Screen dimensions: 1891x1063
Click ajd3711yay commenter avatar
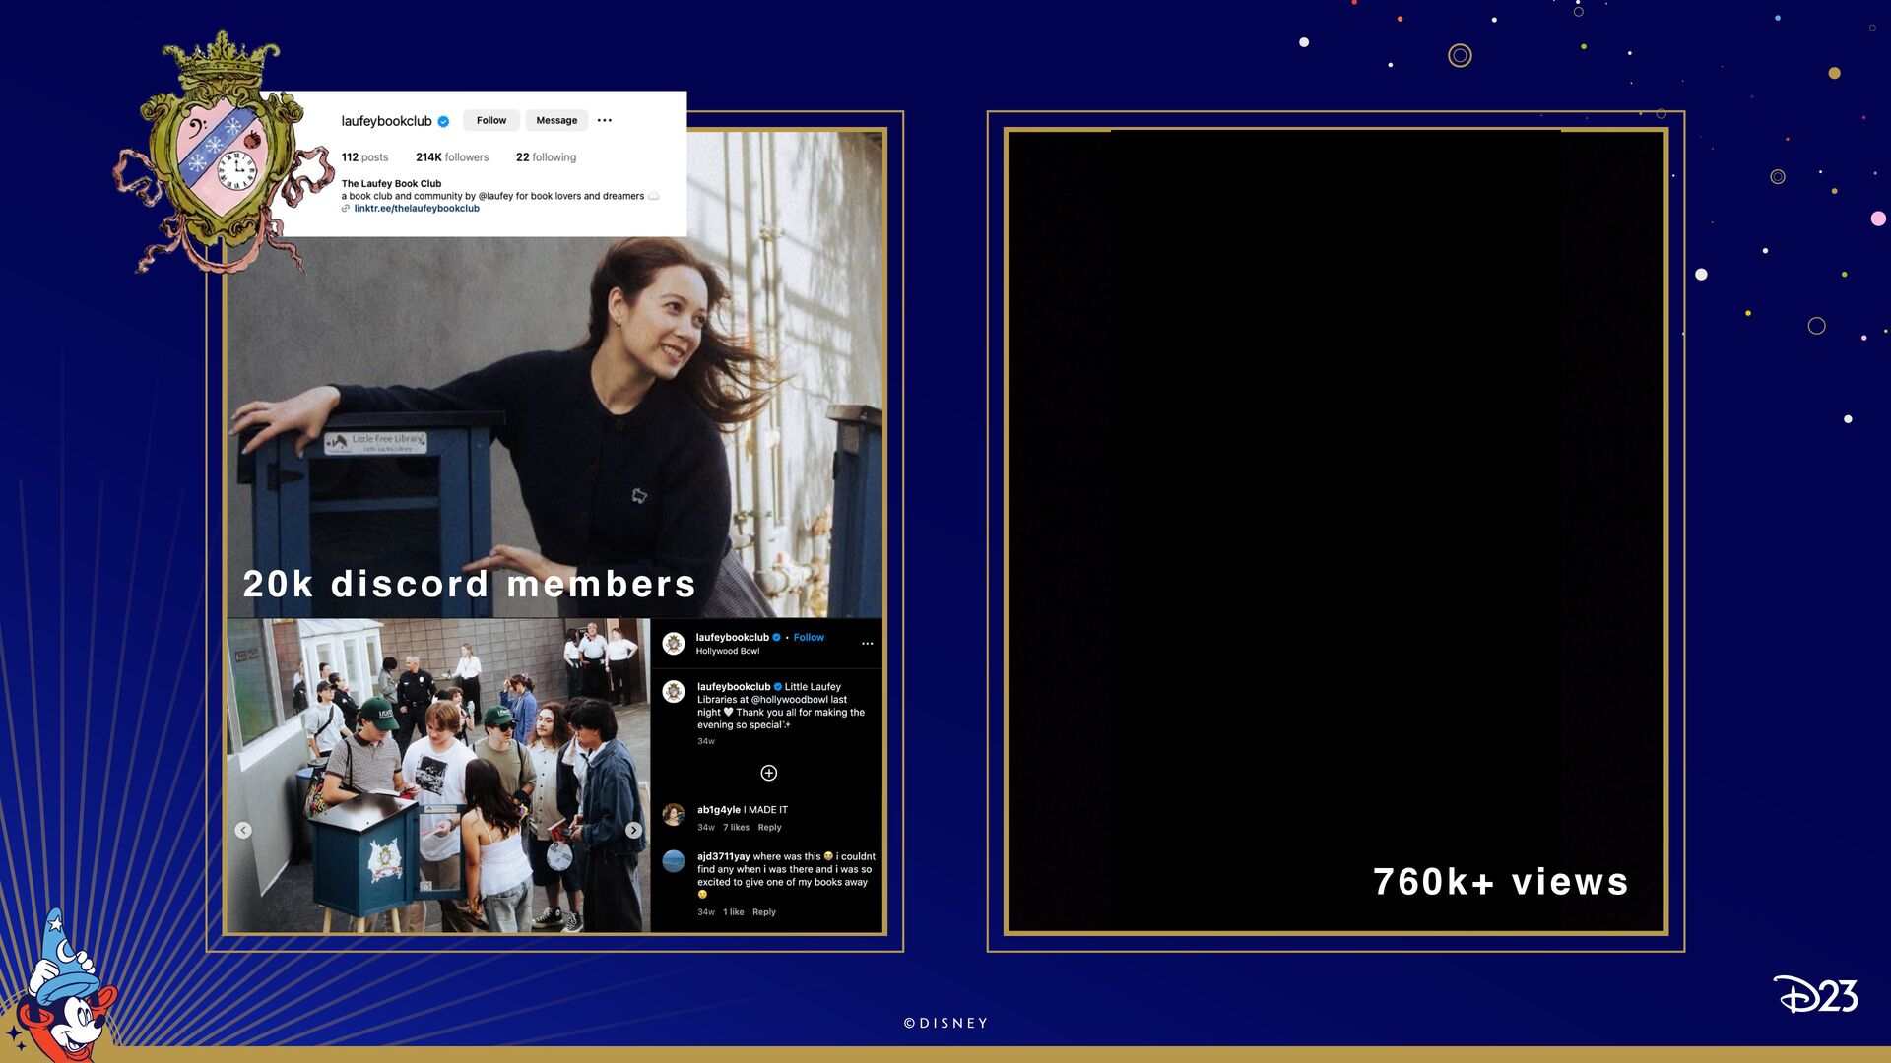(674, 861)
